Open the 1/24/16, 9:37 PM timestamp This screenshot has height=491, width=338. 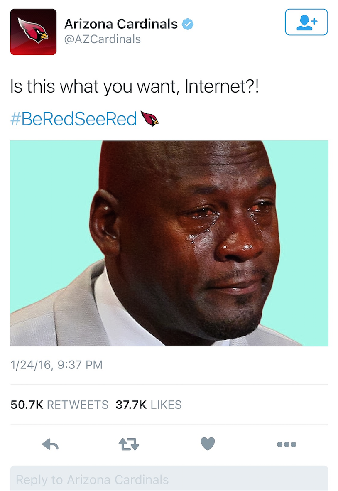click(56, 365)
